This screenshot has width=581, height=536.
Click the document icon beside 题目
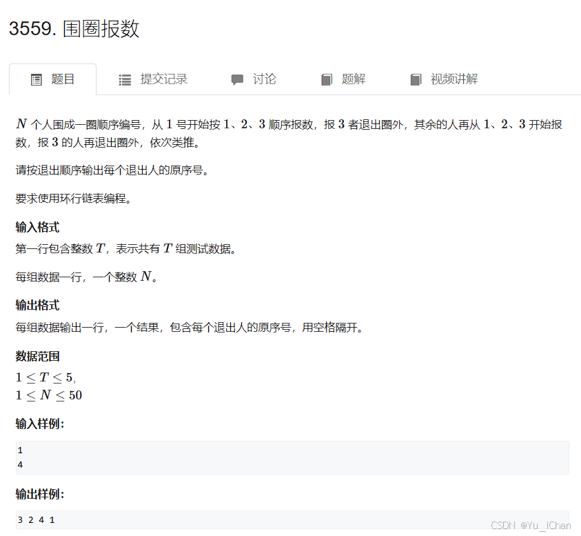[36, 80]
